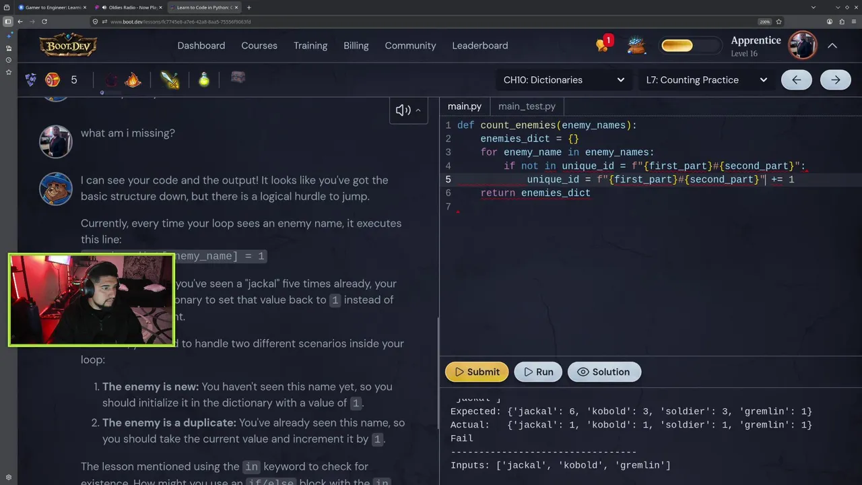Image resolution: width=862 pixels, height=485 pixels.
Task: Open the Leaderboard nav item
Action: [480, 46]
